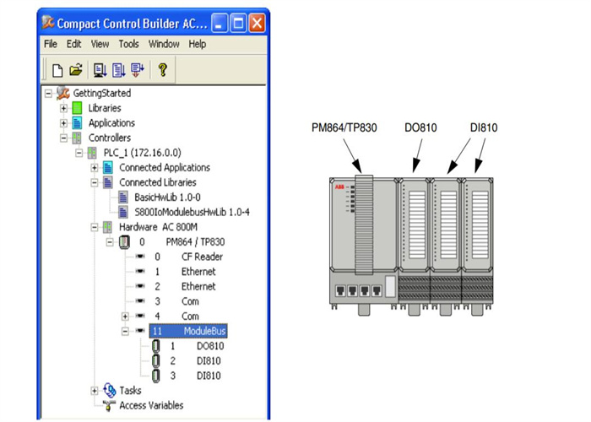Click the Tasks node icon
Image resolution: width=591 pixels, height=422 pixels.
tap(110, 390)
